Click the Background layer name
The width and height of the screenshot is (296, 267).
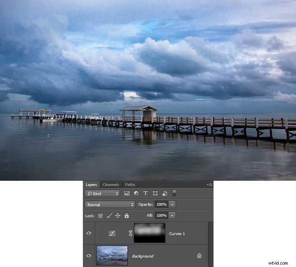pos(143,256)
